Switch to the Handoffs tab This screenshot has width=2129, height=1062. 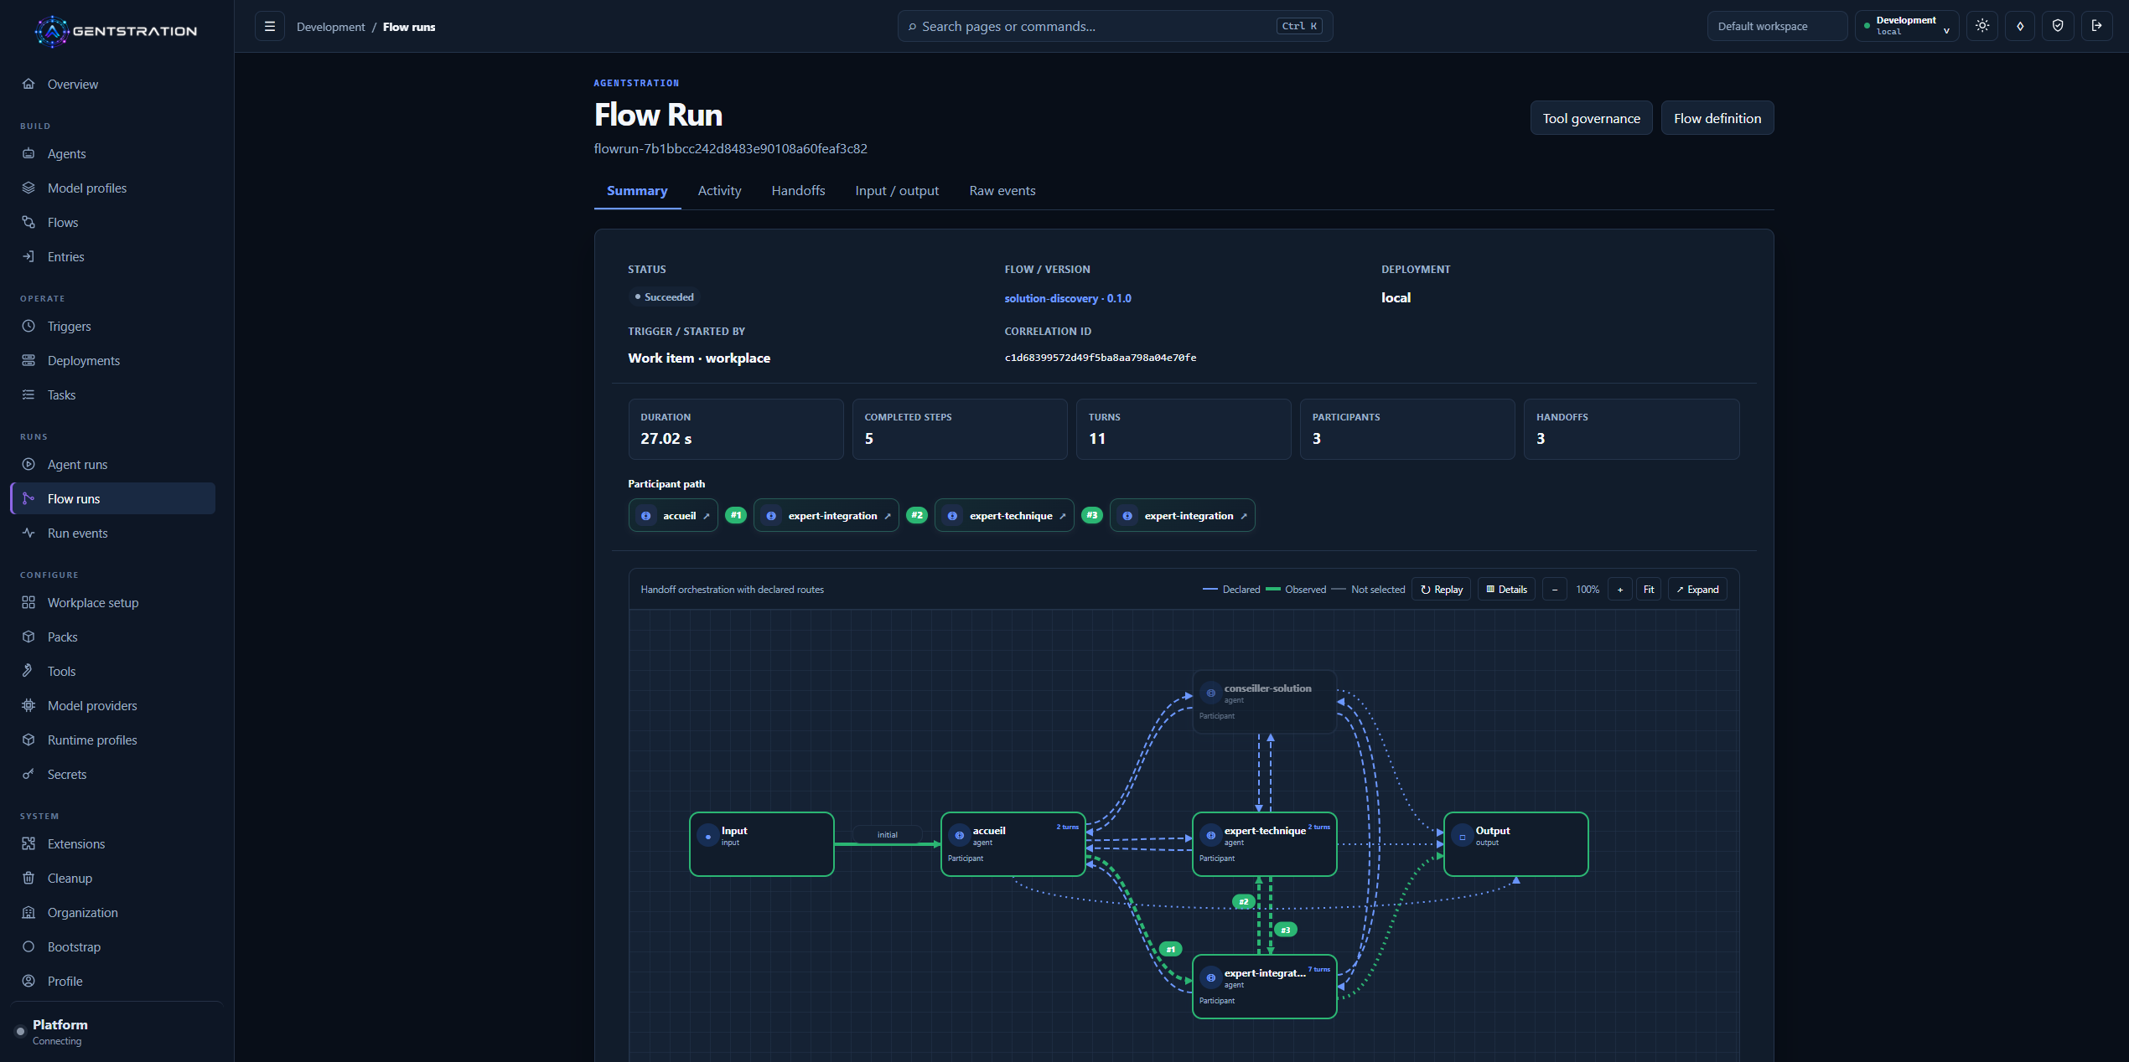[798, 191]
